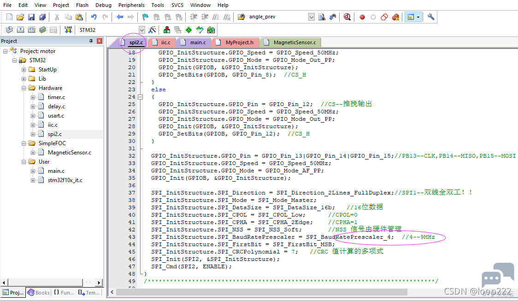This screenshot has width=518, height=301.
Task: Switch to the Books panel tab
Action: 39,292
